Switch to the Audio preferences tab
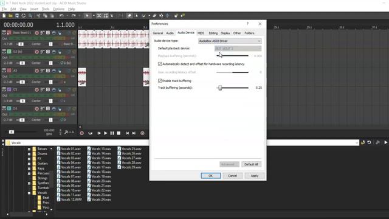 [x=170, y=33]
